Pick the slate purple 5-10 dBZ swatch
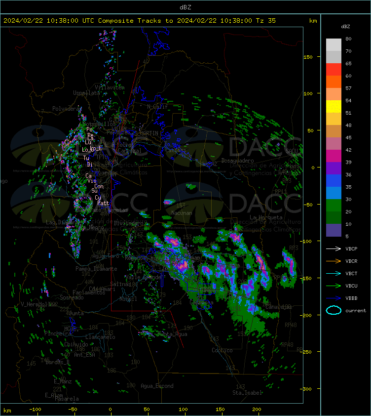This screenshot has height=416, width=371. (334, 230)
